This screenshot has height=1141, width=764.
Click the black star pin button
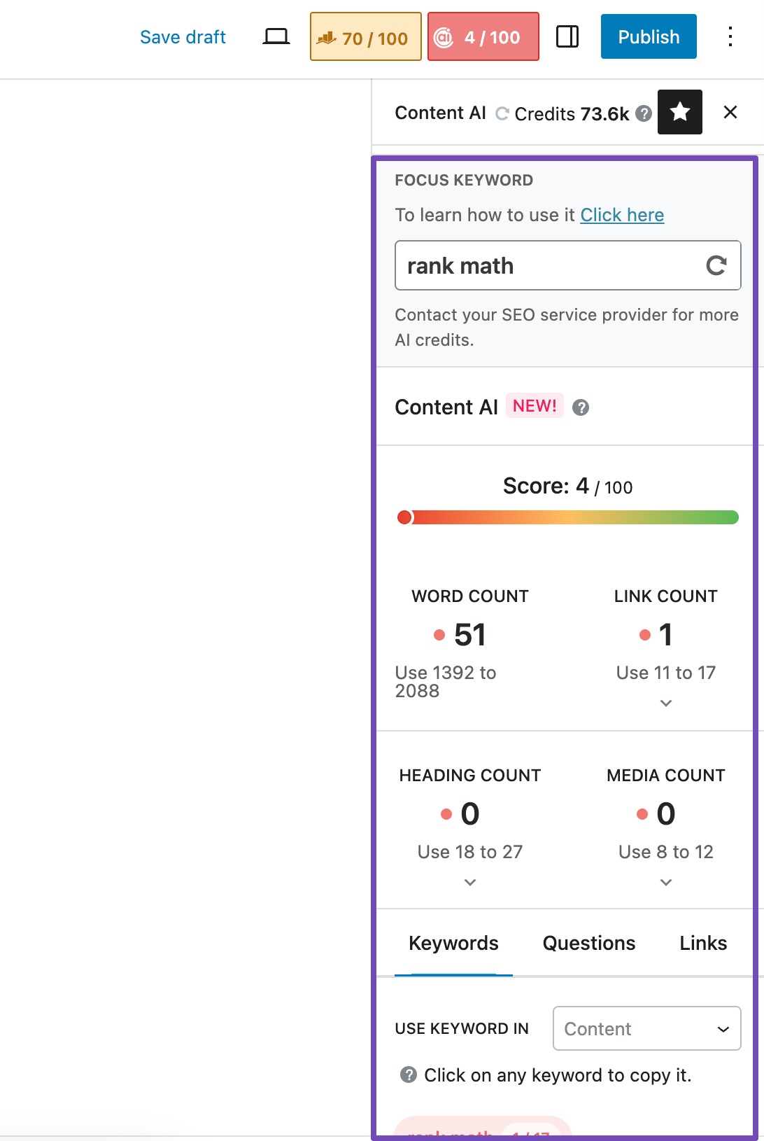tap(679, 112)
